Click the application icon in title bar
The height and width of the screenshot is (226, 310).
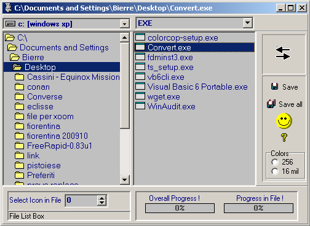[x=9, y=8]
